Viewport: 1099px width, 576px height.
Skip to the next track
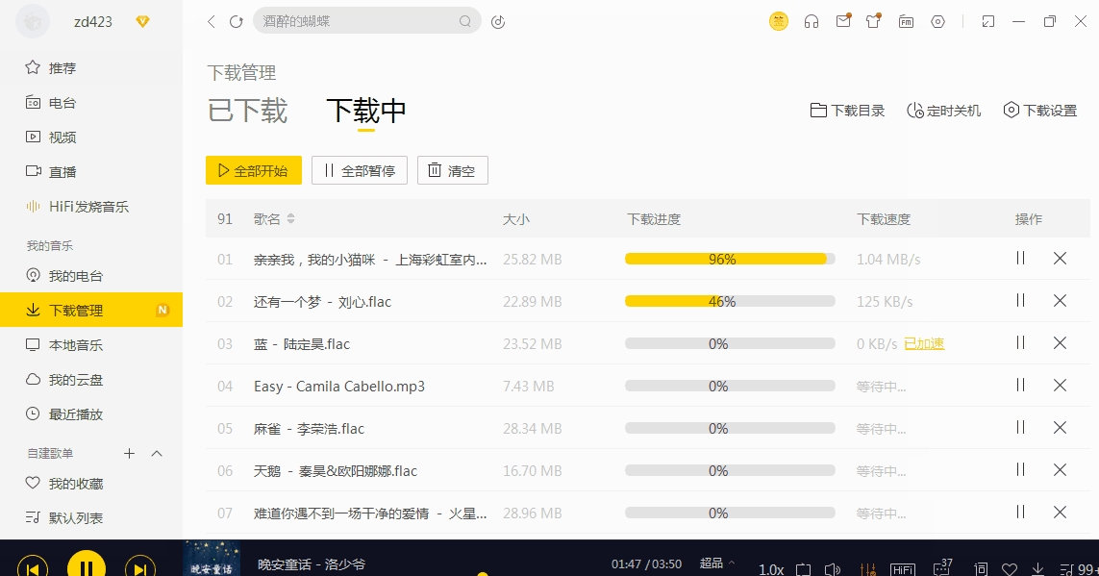coord(139,567)
